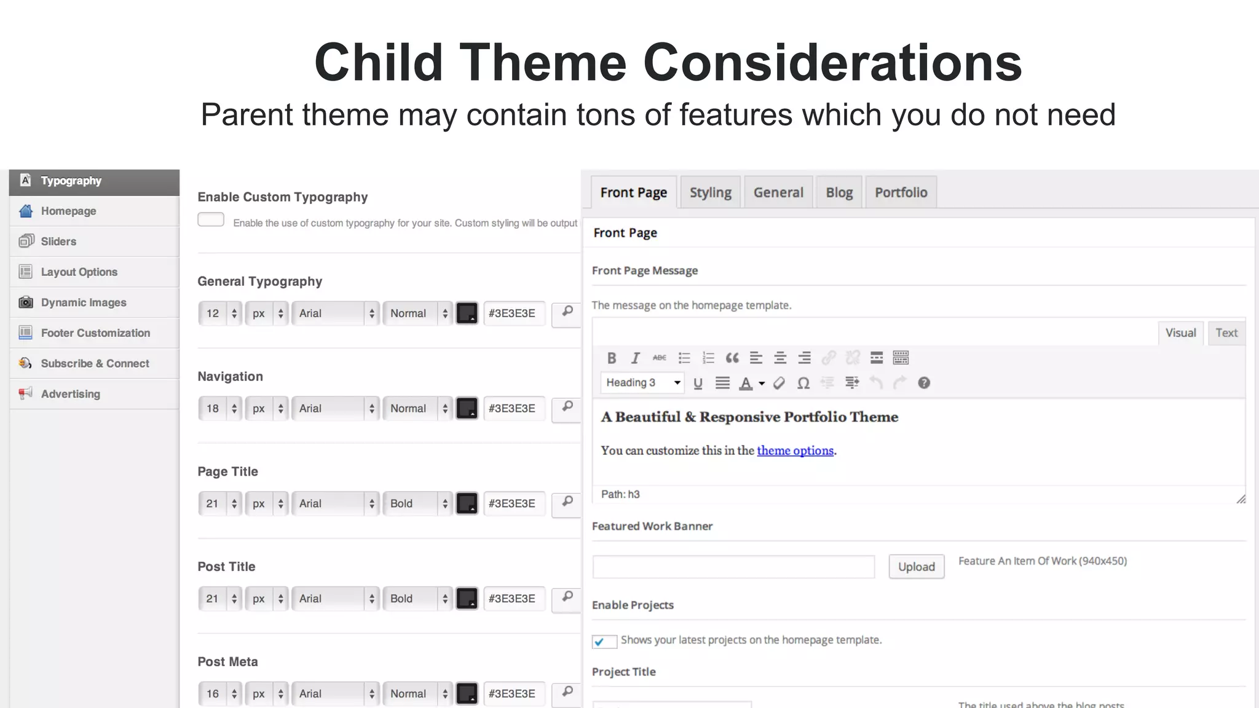Apply strikethrough with the ABC icon

pyautogui.click(x=659, y=358)
